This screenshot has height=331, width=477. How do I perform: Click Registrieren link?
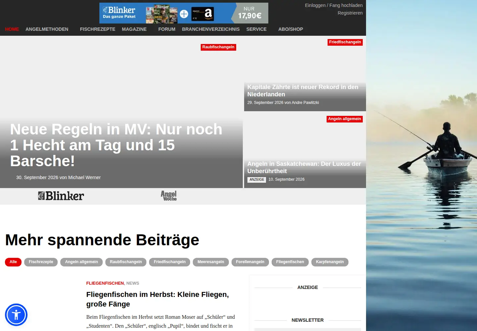point(350,13)
